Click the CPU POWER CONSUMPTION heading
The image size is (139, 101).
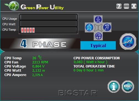[96, 58]
